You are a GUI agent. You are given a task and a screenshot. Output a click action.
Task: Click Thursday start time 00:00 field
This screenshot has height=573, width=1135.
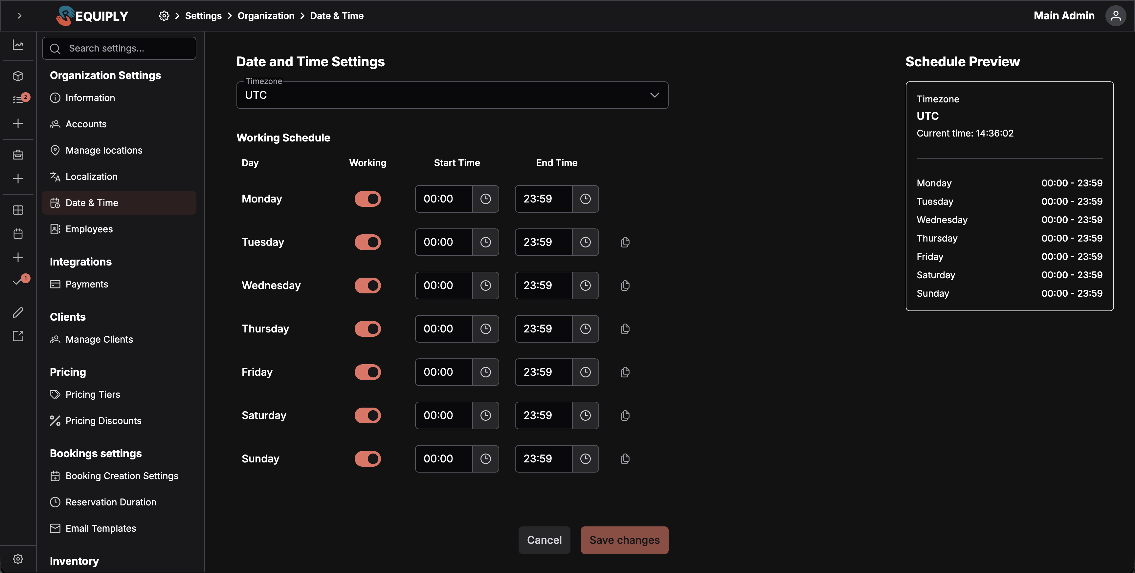point(444,329)
